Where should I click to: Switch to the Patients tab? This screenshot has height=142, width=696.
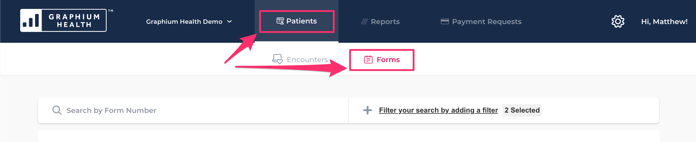pyautogui.click(x=297, y=21)
